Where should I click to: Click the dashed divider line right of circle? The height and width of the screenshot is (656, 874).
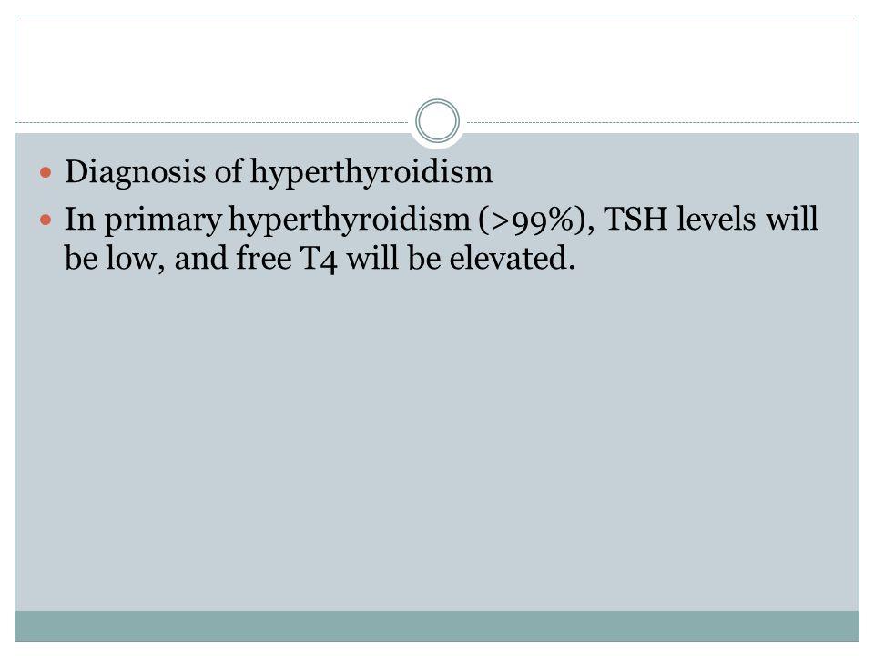(x=663, y=122)
